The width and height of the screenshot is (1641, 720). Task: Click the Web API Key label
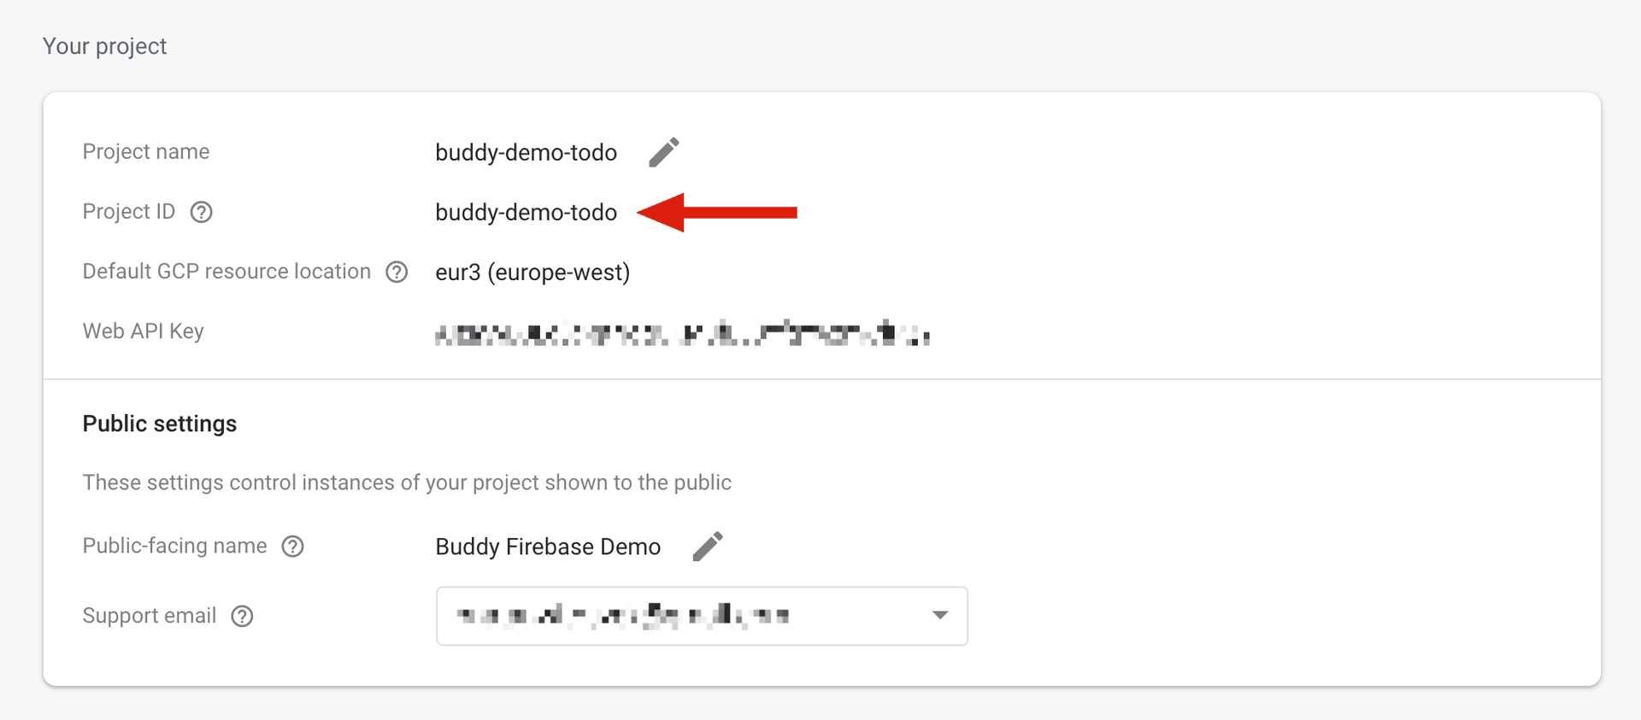pos(143,331)
